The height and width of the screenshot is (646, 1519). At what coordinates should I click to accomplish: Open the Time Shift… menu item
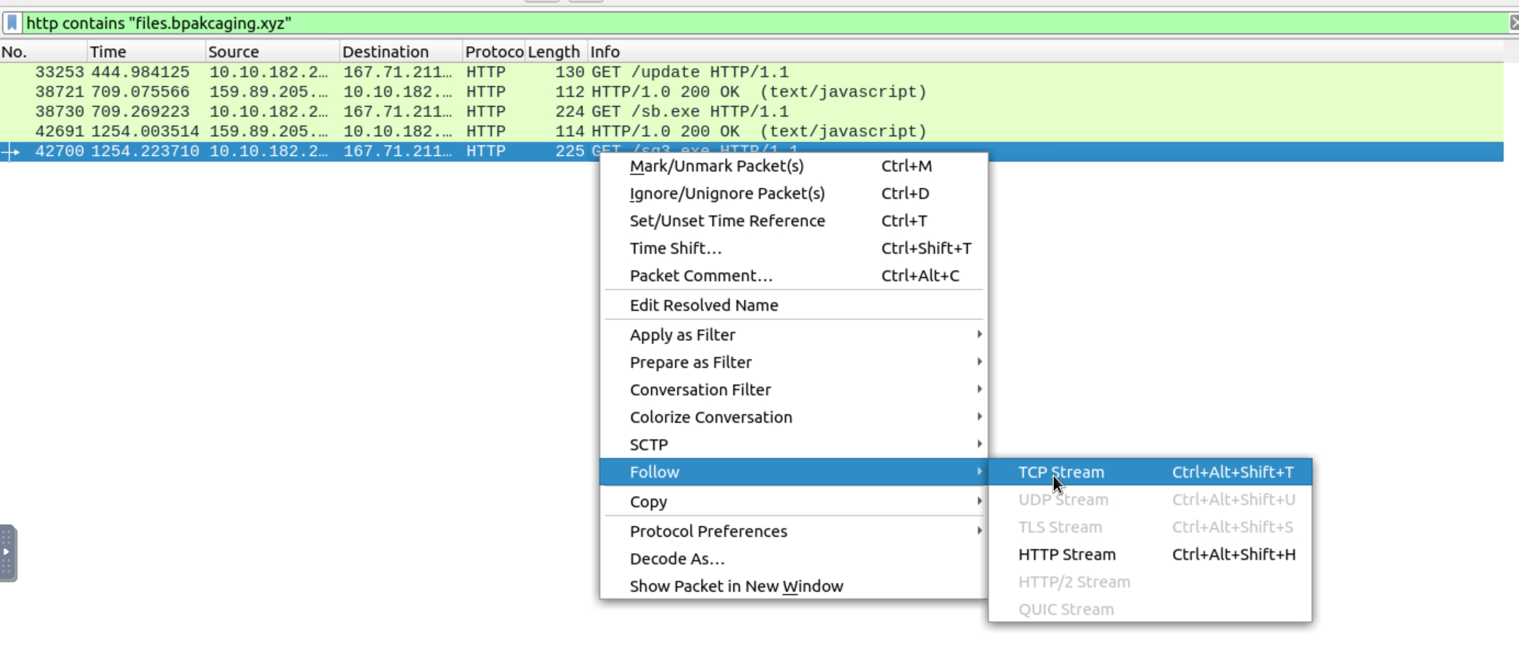(x=794, y=248)
